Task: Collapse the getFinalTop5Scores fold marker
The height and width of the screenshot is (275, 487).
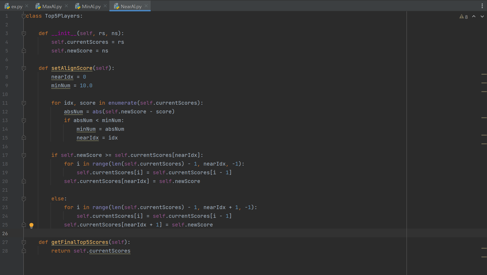Action: pyautogui.click(x=24, y=242)
